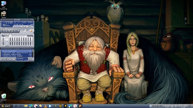Open second Edge icon on taskbar
The height and width of the screenshot is (108, 193).
pyautogui.click(x=70, y=106)
